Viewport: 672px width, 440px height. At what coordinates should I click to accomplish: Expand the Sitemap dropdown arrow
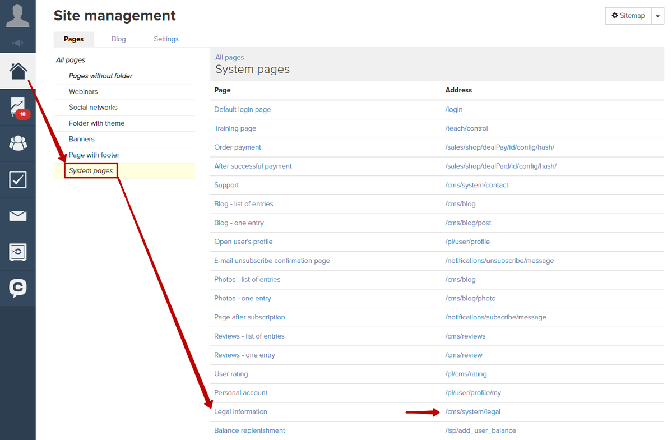(657, 16)
